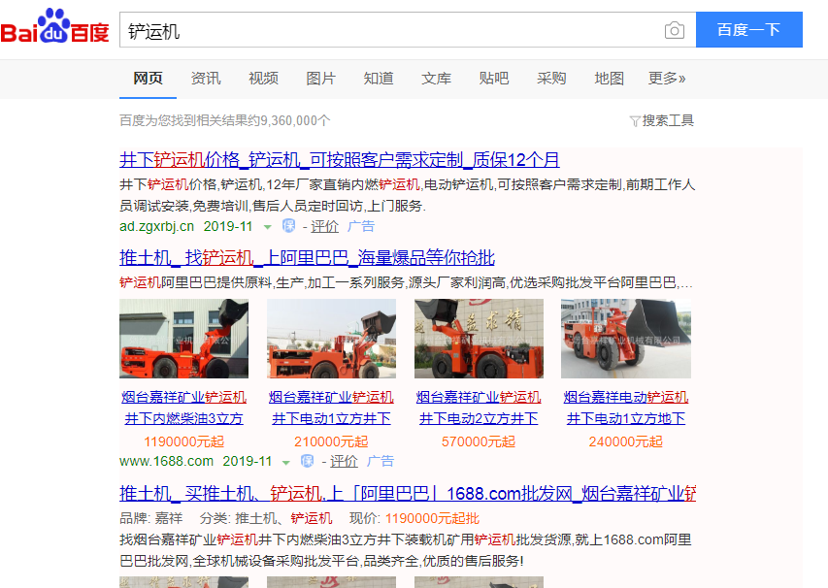Open result 井下铲运机价格_铲运机_可按照客户需求定制
The height and width of the screenshot is (588, 828).
click(x=340, y=159)
